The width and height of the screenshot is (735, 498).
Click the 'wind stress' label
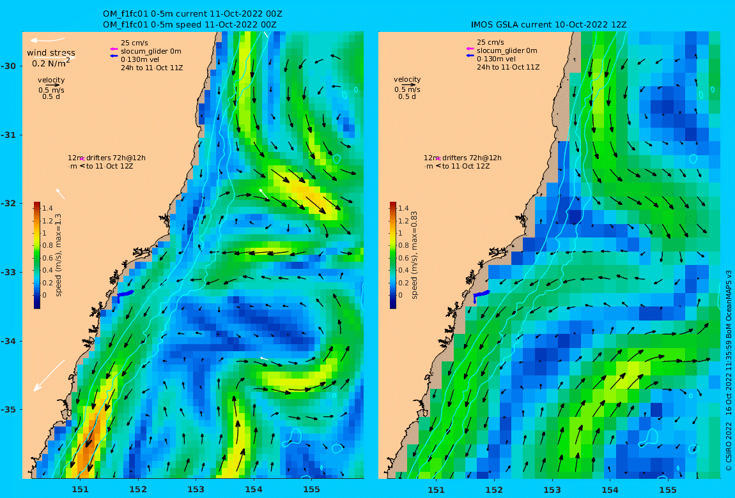click(51, 53)
